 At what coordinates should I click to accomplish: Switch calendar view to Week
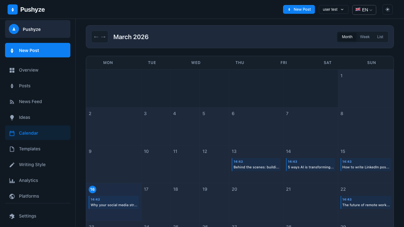coord(365,37)
